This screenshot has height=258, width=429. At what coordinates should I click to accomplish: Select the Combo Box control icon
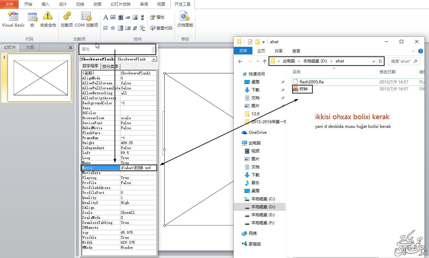[120, 28]
